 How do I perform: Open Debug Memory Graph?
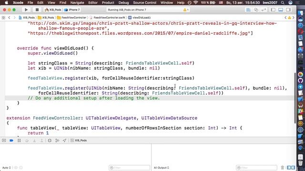click(57, 141)
